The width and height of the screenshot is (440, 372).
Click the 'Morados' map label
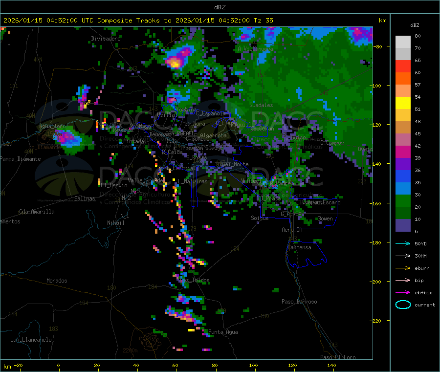(x=57, y=281)
